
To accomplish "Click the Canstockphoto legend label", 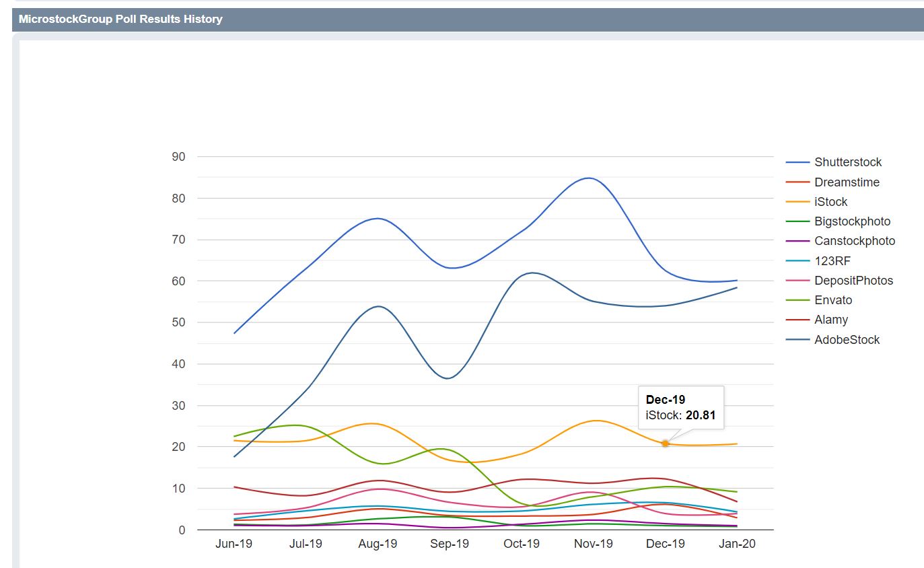I will pyautogui.click(x=855, y=241).
